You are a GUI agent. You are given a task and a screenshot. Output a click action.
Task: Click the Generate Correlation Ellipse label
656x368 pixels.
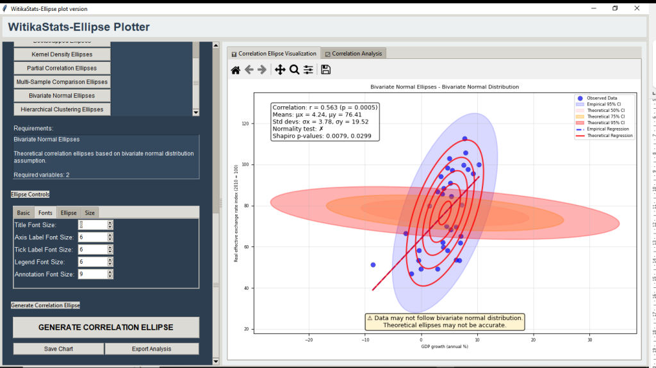45,305
